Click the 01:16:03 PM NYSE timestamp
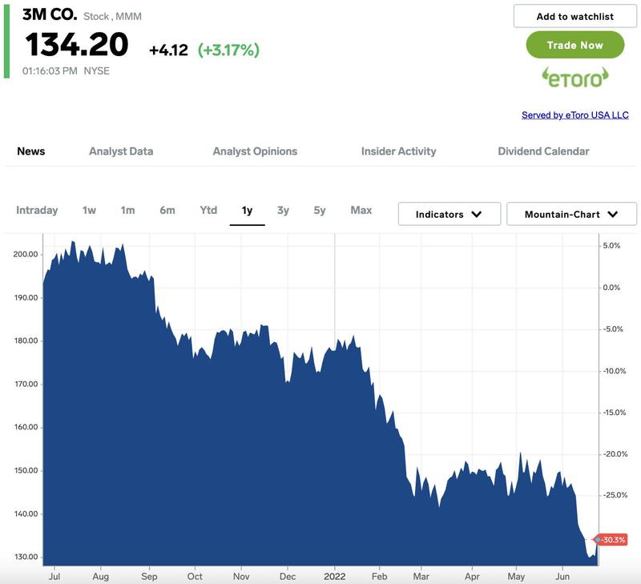The width and height of the screenshot is (641, 584). coord(66,71)
